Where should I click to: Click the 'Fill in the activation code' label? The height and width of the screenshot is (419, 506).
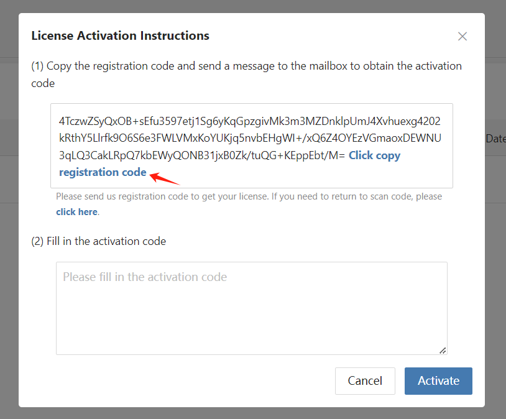(98, 241)
